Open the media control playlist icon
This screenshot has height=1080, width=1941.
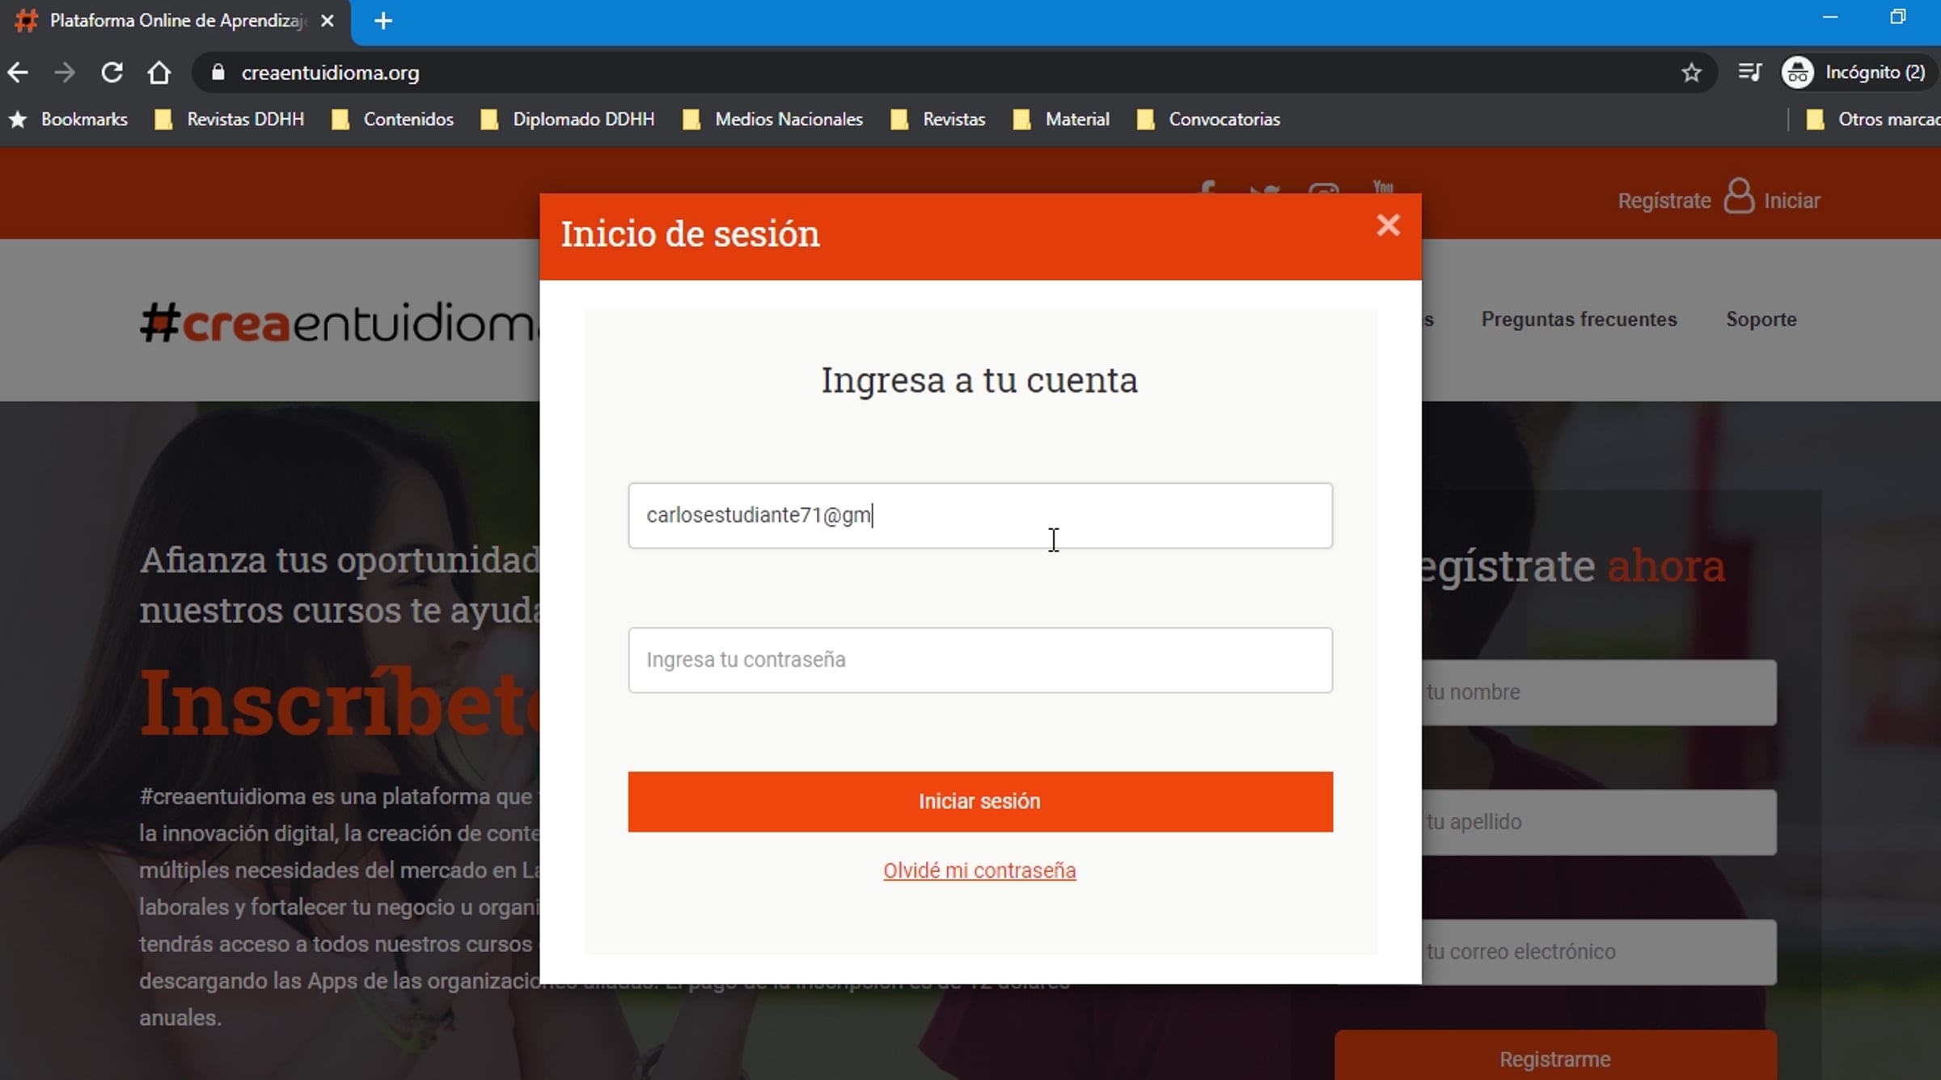[1749, 73]
